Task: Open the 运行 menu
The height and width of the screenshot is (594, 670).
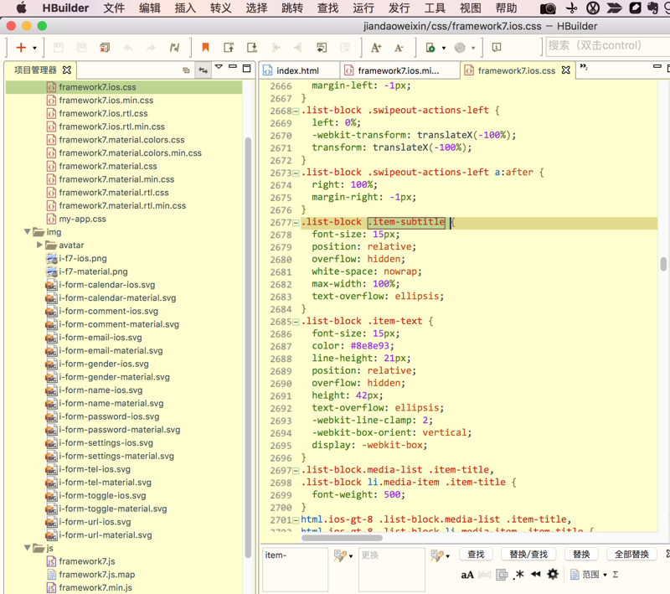Action: click(363, 8)
